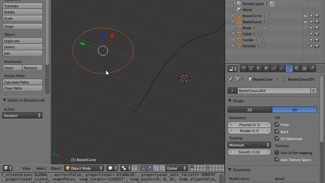Collapse Select or Deselect All panel
325x183 pixels.
(x=5, y=100)
